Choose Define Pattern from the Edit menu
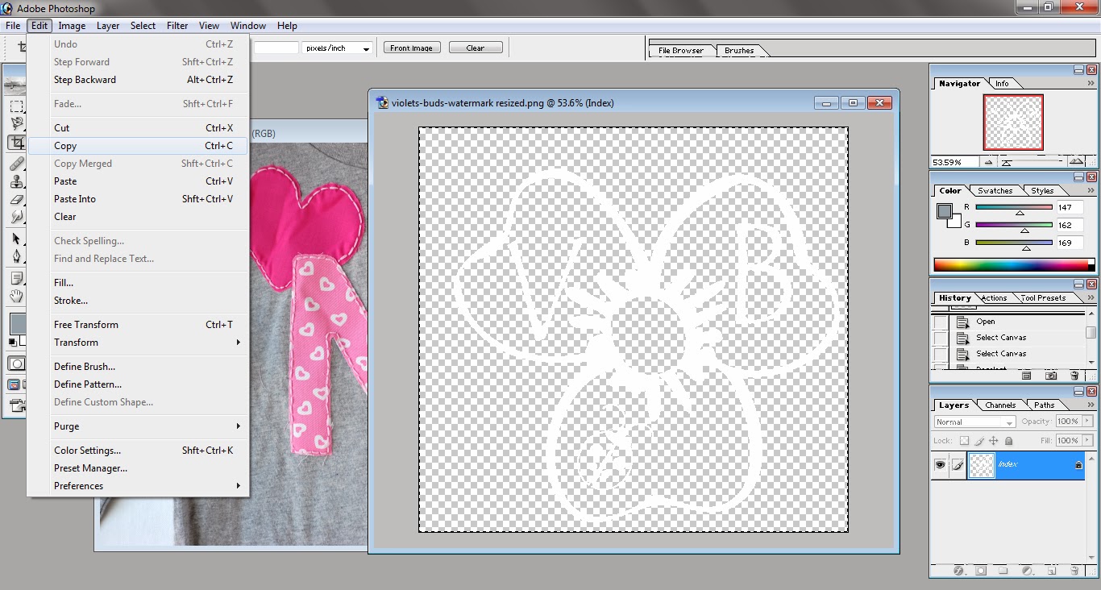 [x=138, y=384]
